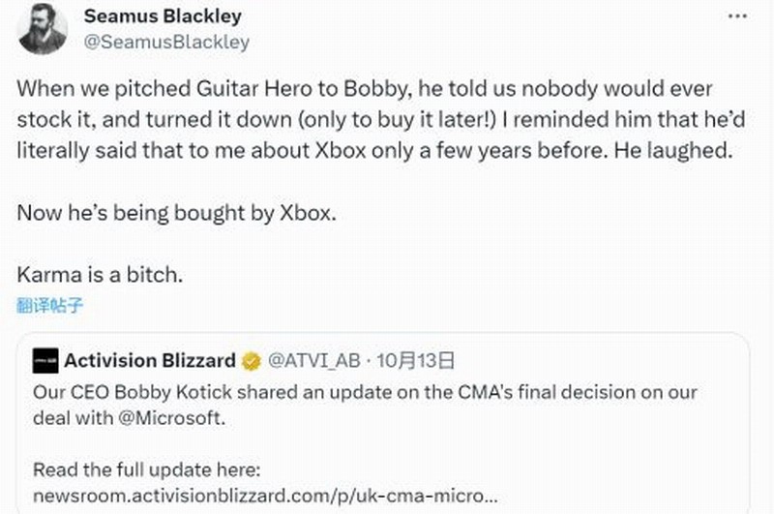Click Seamus Blackley's profile avatar
Screen dimensions: 774x514
[42, 29]
